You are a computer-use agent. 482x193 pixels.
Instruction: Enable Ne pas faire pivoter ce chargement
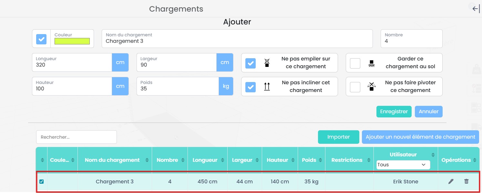coord(355,87)
